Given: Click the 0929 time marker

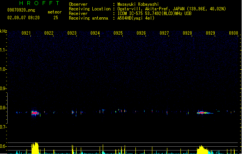Looking at the screenshot, I should [x=210, y=33].
